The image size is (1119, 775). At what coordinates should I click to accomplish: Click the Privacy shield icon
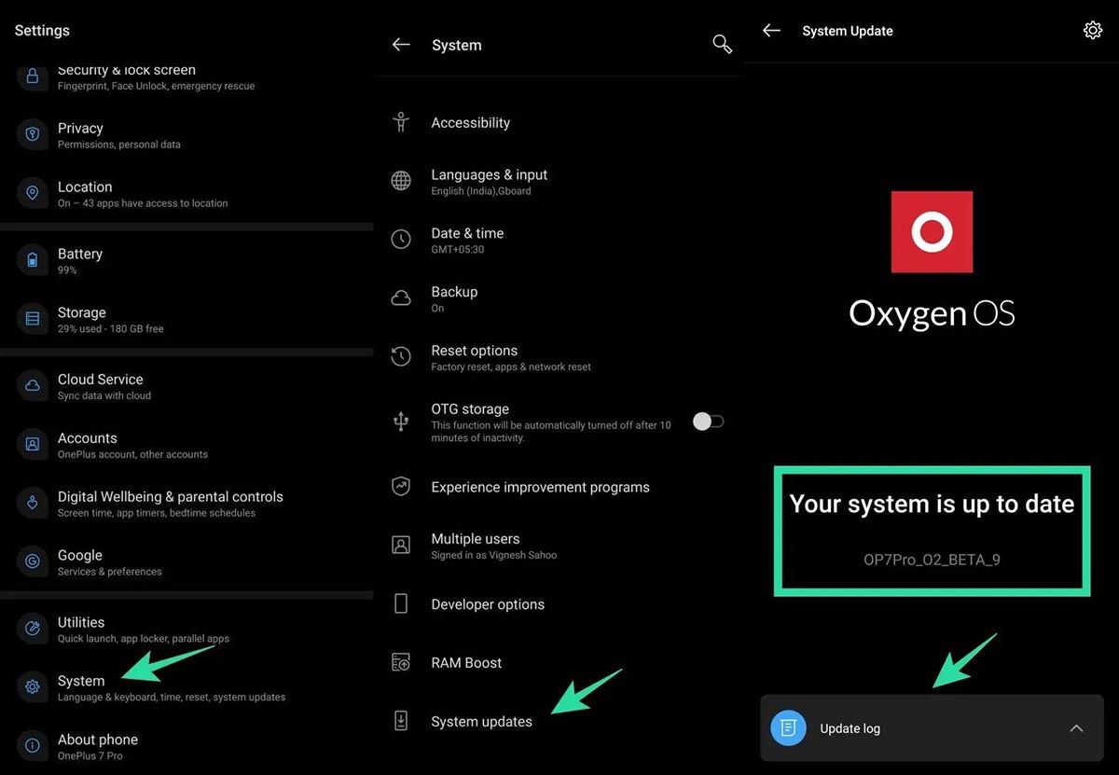pyautogui.click(x=33, y=134)
